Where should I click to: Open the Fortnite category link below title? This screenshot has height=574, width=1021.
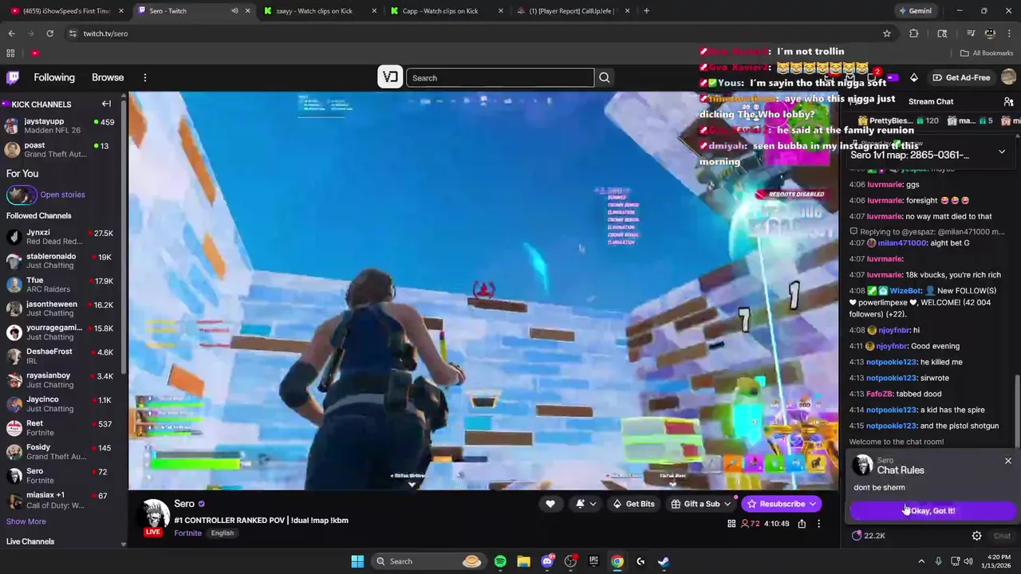[187, 533]
